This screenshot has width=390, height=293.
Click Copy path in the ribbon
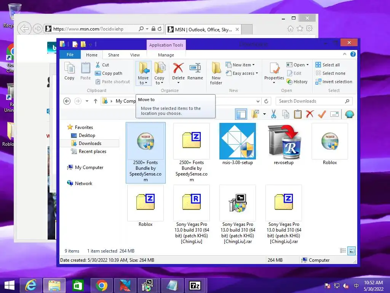pyautogui.click(x=109, y=73)
